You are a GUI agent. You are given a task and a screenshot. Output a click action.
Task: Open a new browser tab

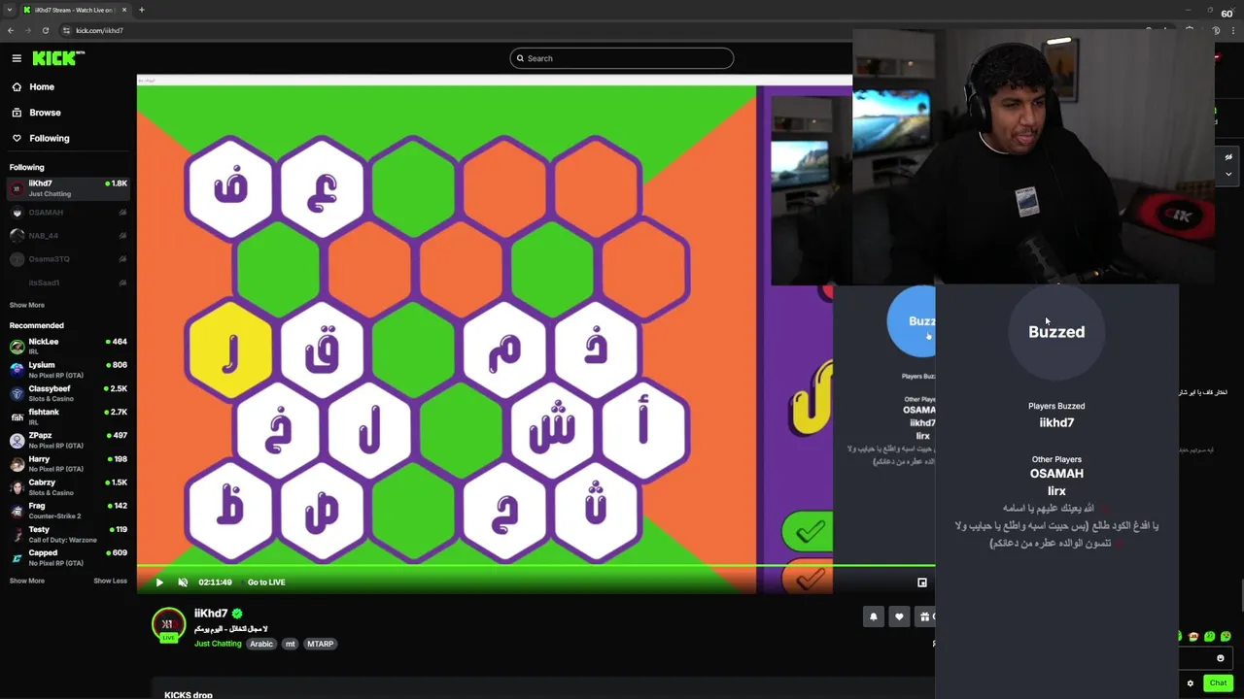pos(141,10)
